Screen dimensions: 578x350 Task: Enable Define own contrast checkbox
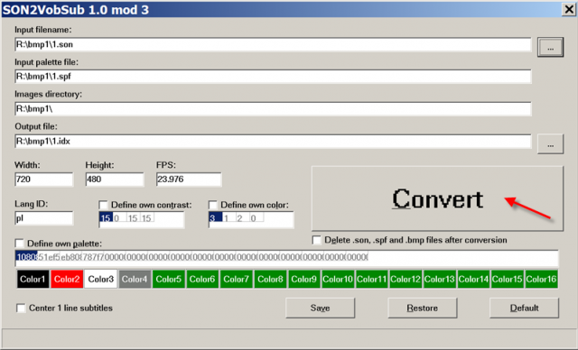[x=103, y=205]
